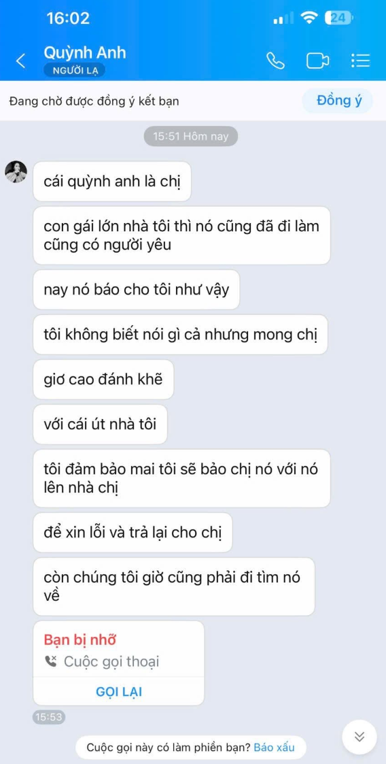This screenshot has width=386, height=764.
Task: Tap the battery indicator in status bar
Action: [x=340, y=18]
